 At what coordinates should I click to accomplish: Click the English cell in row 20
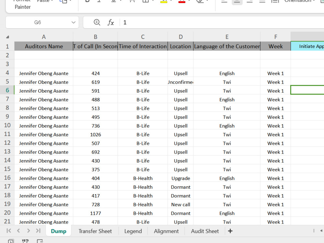pyautogui.click(x=227, y=213)
